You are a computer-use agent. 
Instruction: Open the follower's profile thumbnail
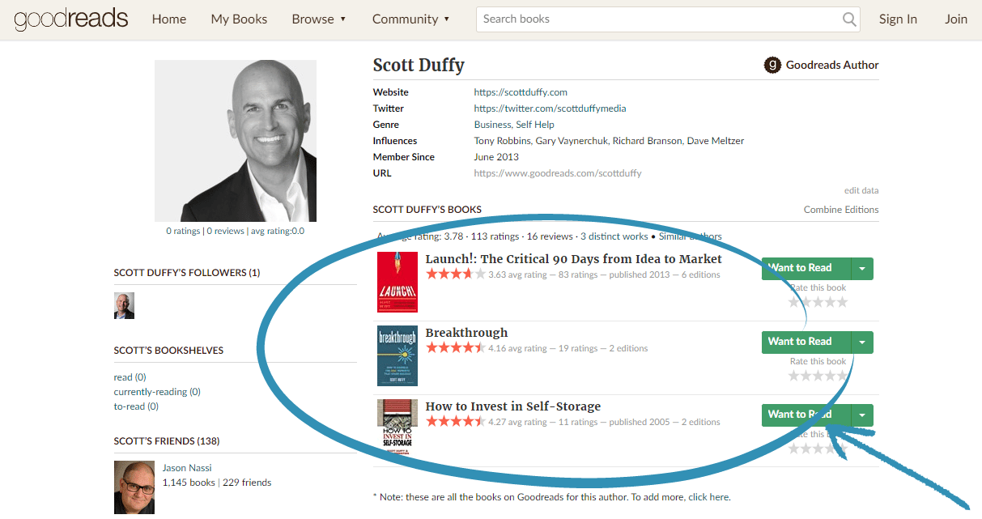pyautogui.click(x=124, y=306)
